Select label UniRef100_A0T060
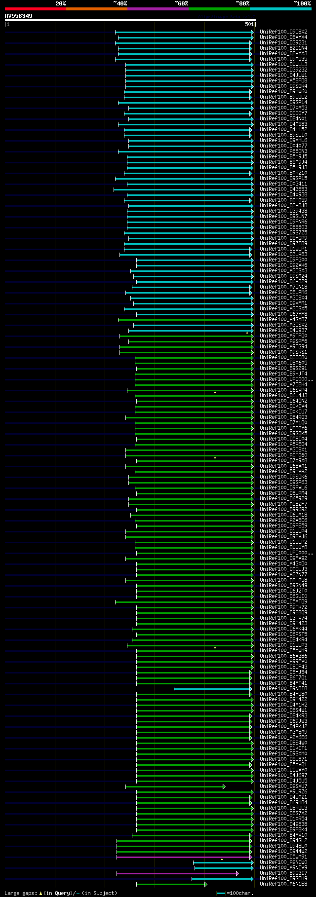 click(x=283, y=455)
